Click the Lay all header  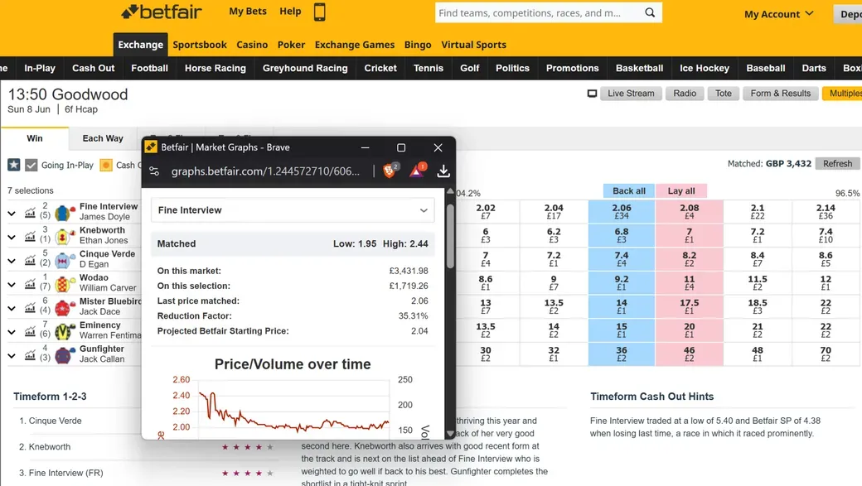pos(681,190)
